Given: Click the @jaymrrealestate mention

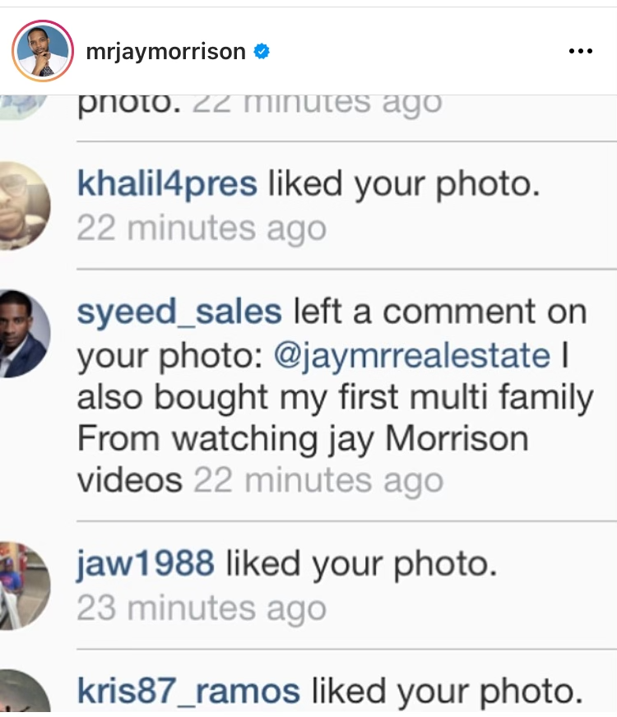Looking at the screenshot, I should pos(411,356).
